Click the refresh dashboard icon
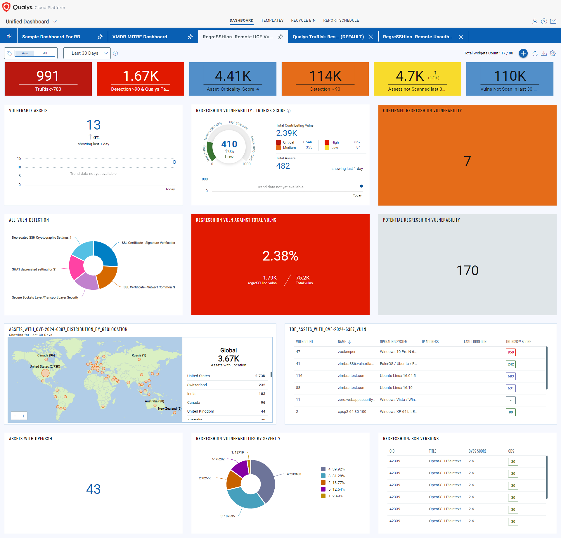 535,54
